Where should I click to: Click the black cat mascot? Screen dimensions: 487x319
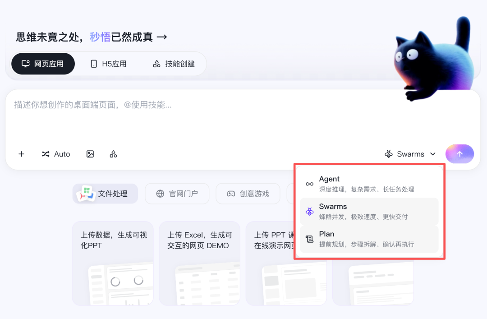coord(434,59)
